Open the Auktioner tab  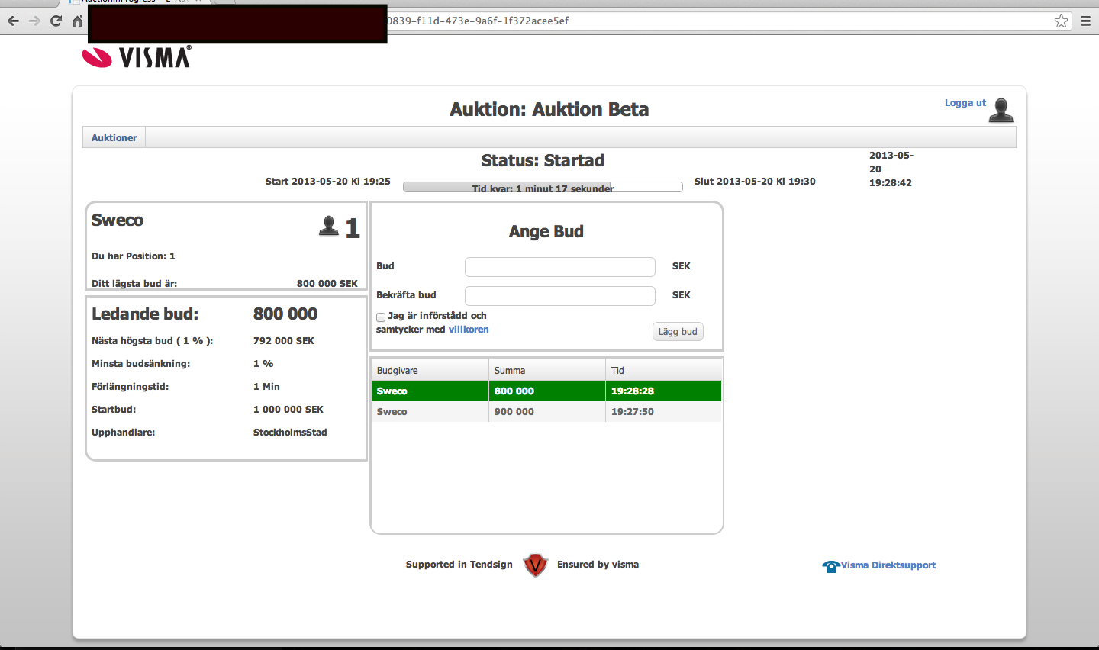[x=114, y=137]
